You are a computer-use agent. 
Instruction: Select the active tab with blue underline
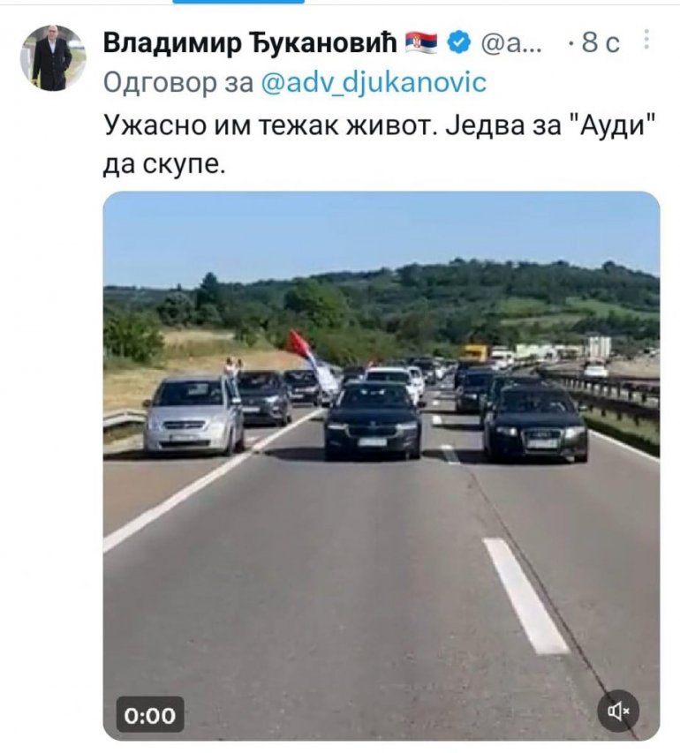[238, 2]
